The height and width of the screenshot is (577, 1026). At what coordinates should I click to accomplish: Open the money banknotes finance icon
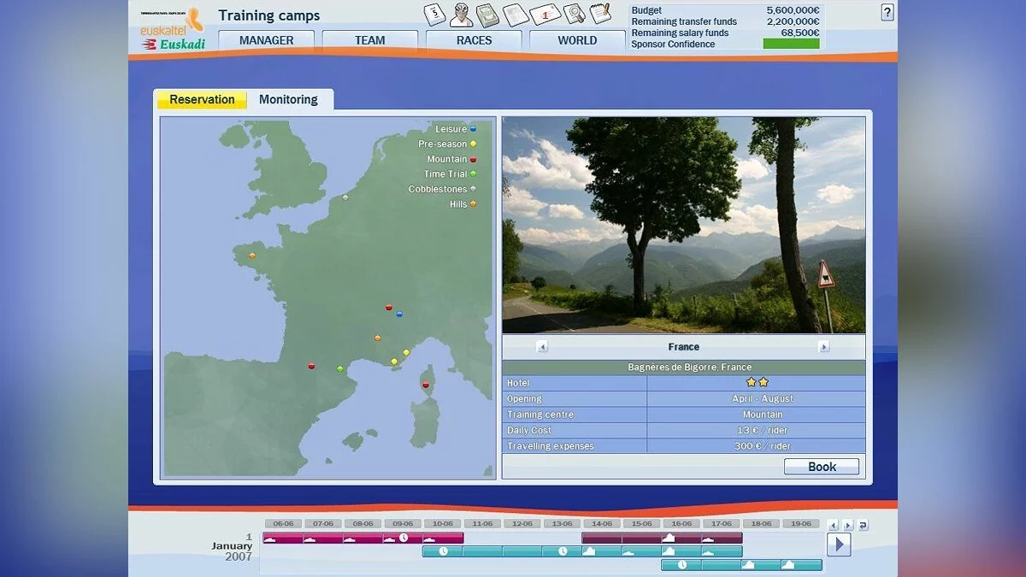tap(488, 15)
